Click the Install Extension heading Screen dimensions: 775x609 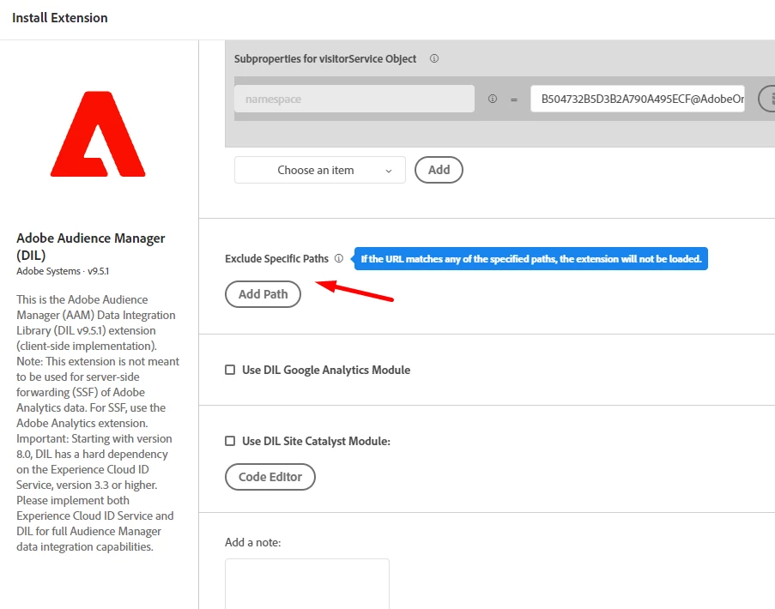[x=60, y=18]
